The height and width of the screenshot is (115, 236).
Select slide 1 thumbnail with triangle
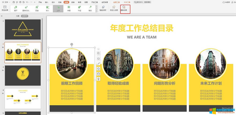(23, 29)
